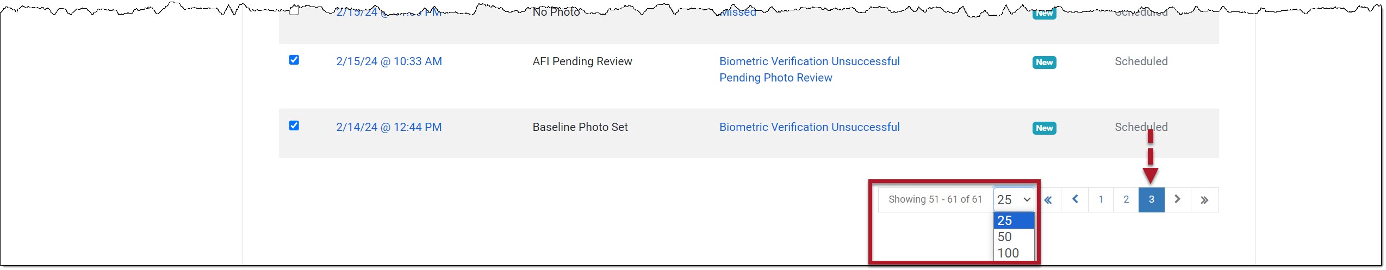Viewport: 1386px width, 270px height.
Task: Click New badge on 2/14/24 row
Action: pyautogui.click(x=1044, y=128)
